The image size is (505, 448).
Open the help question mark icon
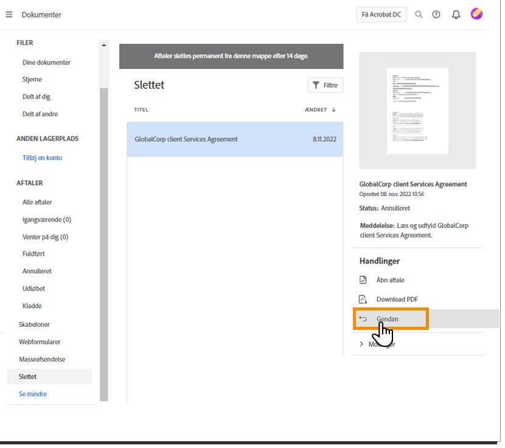pyautogui.click(x=436, y=15)
